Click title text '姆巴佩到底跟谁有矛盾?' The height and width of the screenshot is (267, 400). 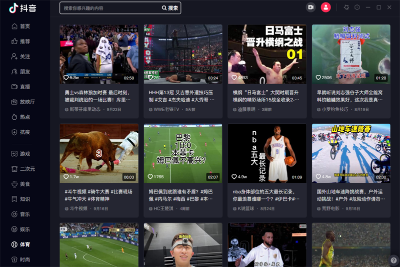pyautogui.click(x=173, y=192)
